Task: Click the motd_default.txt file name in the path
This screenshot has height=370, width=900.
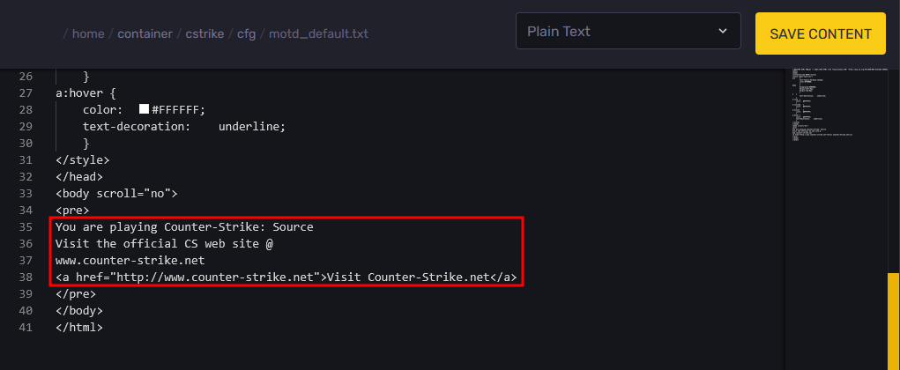Action: 318,34
